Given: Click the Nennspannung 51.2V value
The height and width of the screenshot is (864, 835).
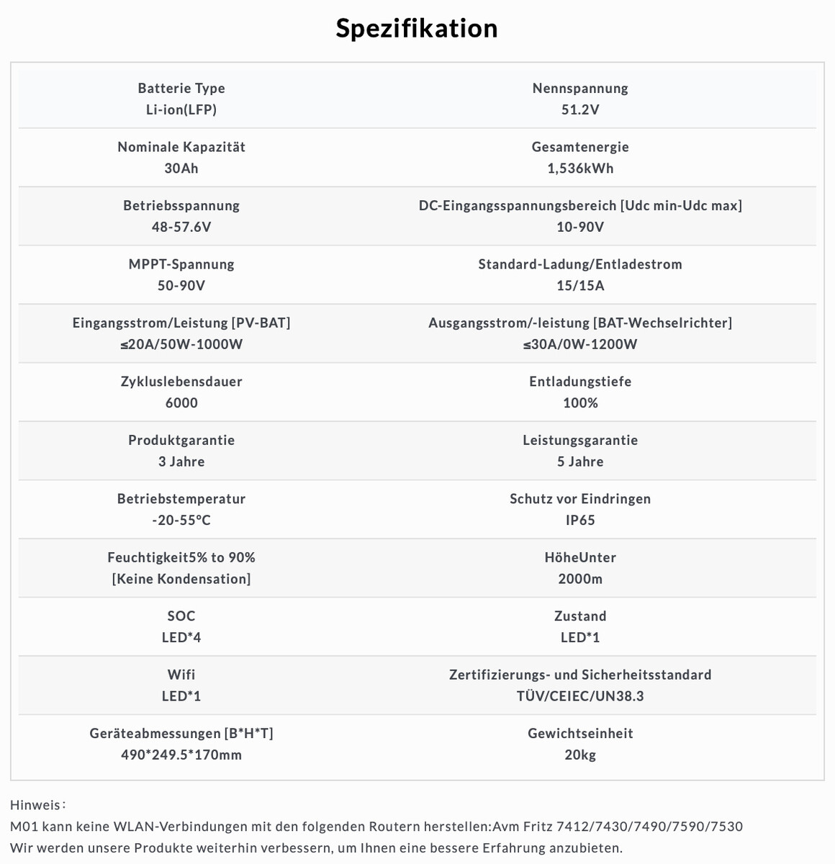Looking at the screenshot, I should [x=580, y=109].
